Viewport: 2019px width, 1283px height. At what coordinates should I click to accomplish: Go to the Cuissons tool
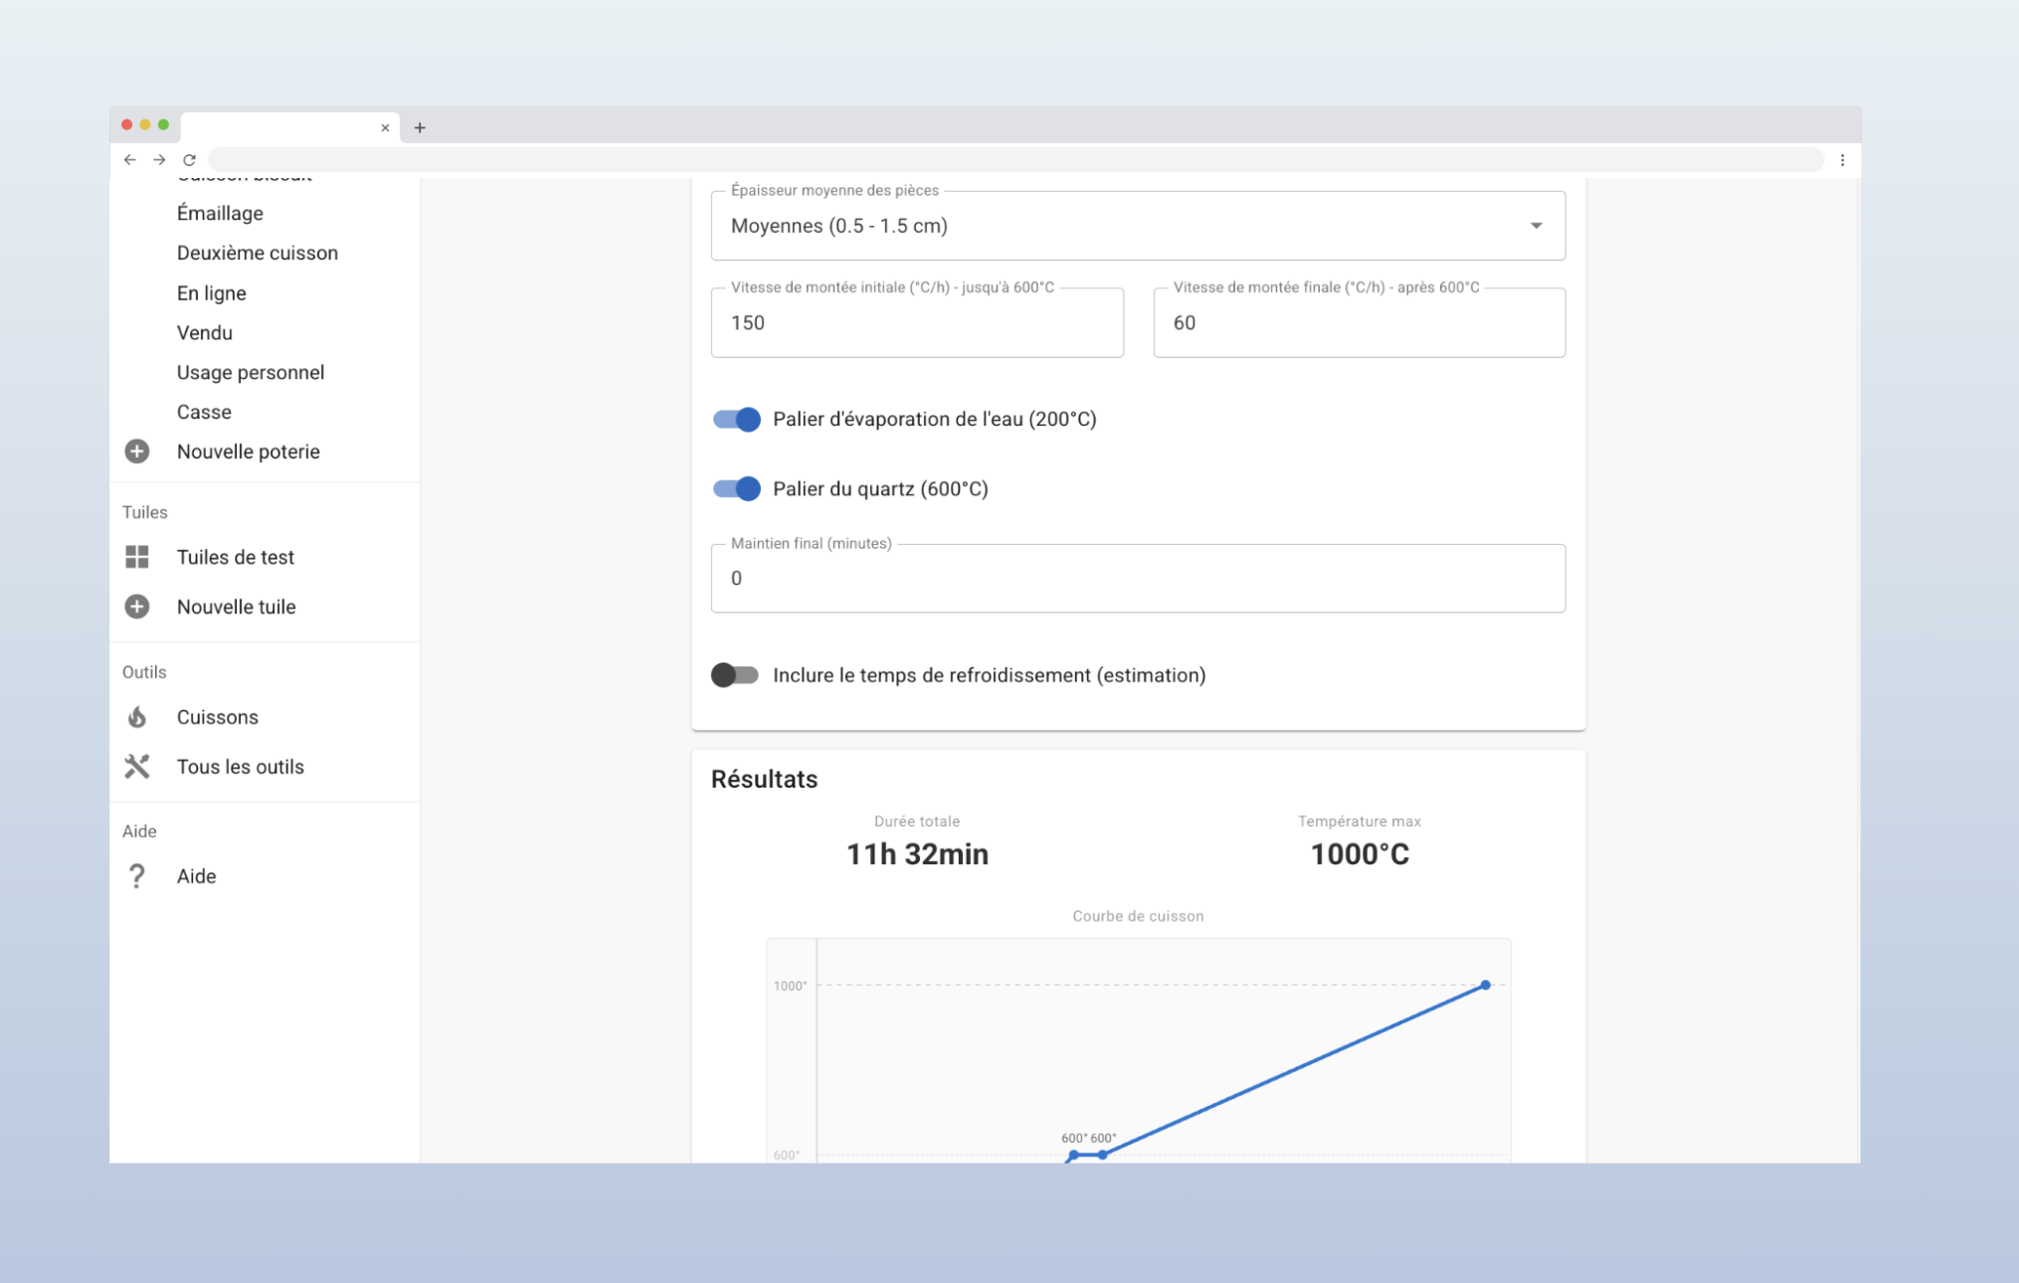218,717
